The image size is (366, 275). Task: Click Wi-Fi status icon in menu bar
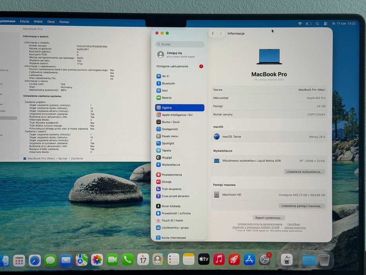[x=300, y=24]
